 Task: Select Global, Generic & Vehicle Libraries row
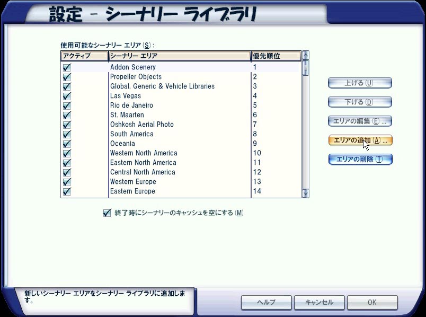point(181,86)
